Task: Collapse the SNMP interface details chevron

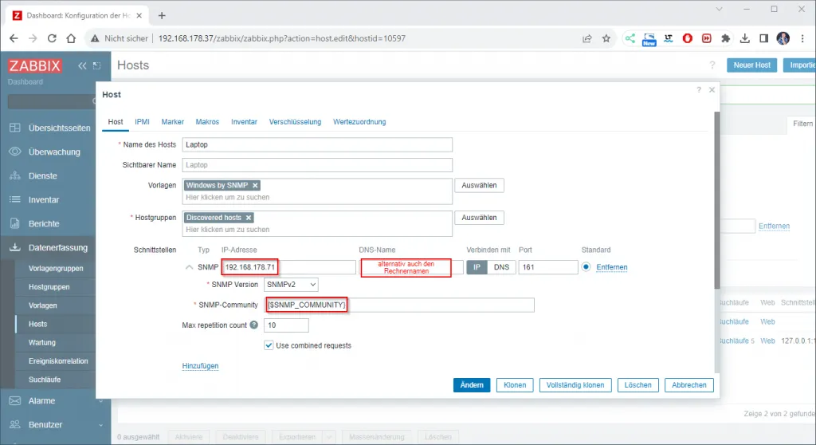Action: tap(189, 267)
